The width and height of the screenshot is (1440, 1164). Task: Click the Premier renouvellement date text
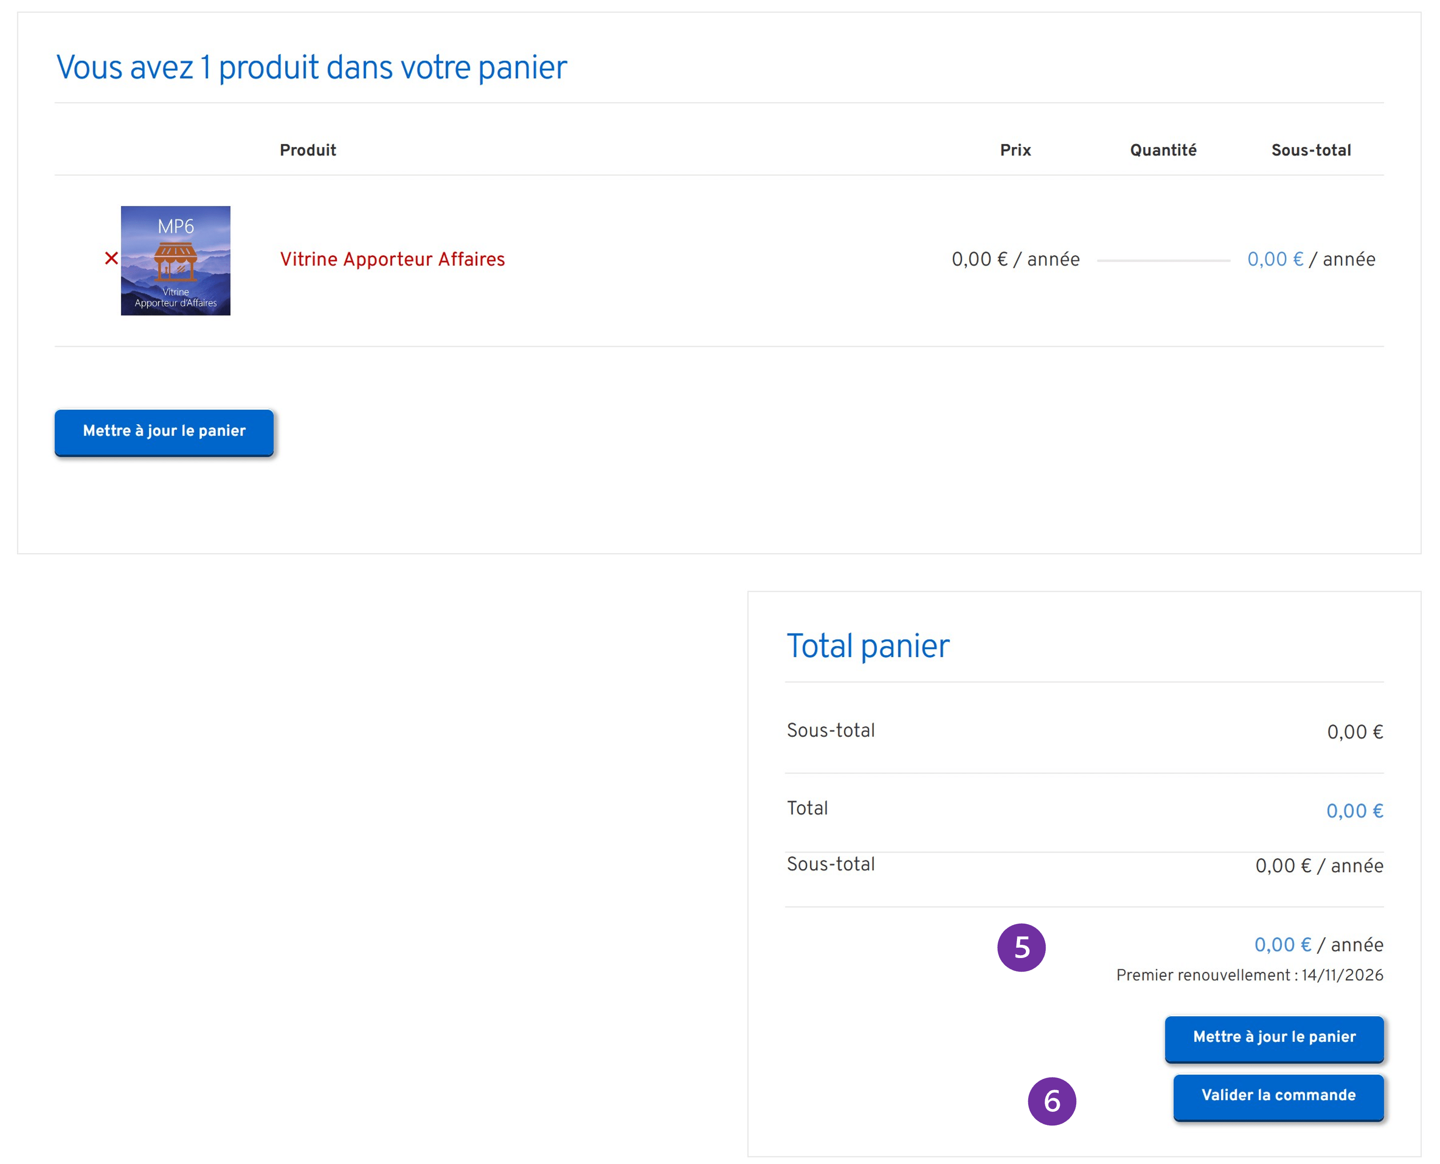pyautogui.click(x=1249, y=975)
